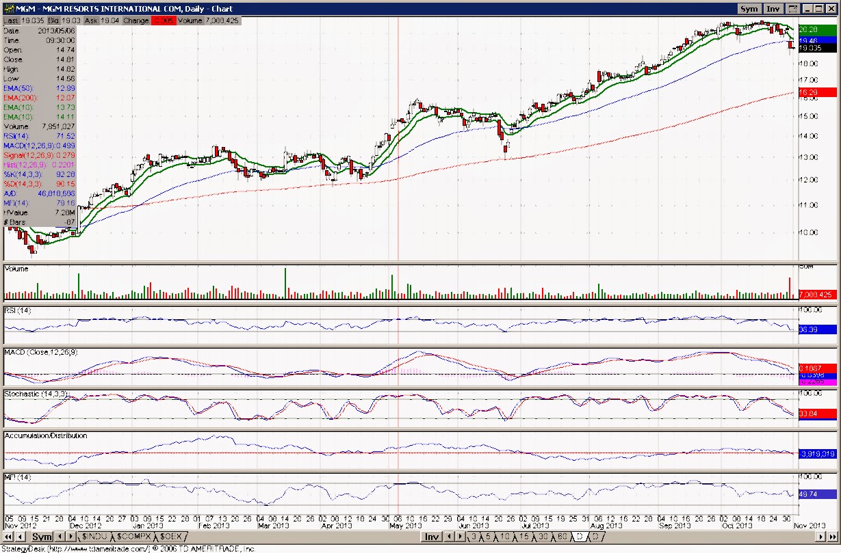Screen dimensions: 841x553
Task: Select the highlighted D daily interval tab
Action: point(580,537)
